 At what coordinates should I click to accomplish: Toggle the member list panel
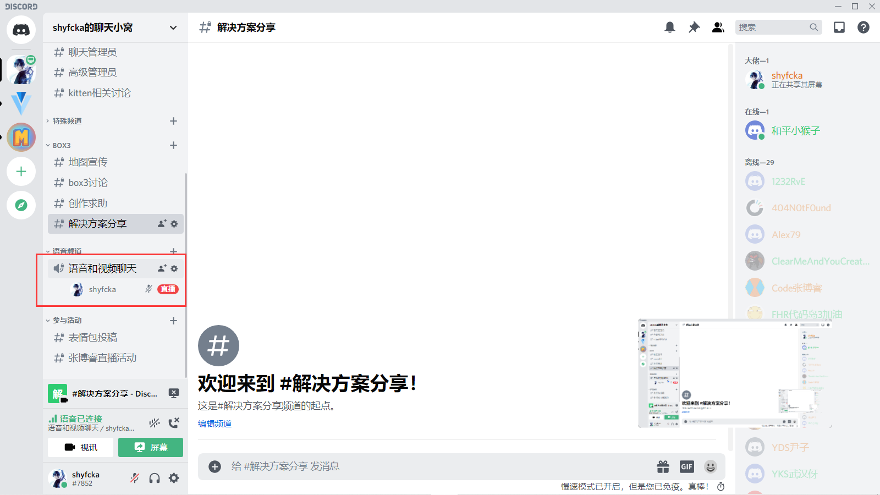(x=718, y=27)
